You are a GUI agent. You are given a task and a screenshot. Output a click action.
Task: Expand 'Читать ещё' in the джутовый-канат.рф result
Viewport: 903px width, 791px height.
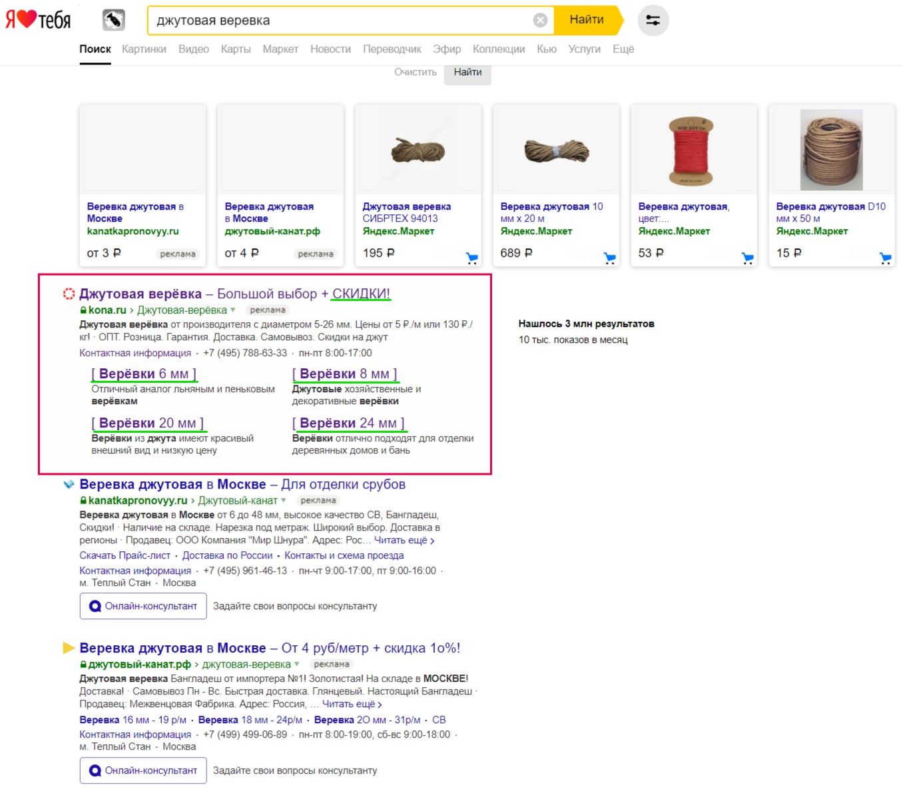click(352, 704)
